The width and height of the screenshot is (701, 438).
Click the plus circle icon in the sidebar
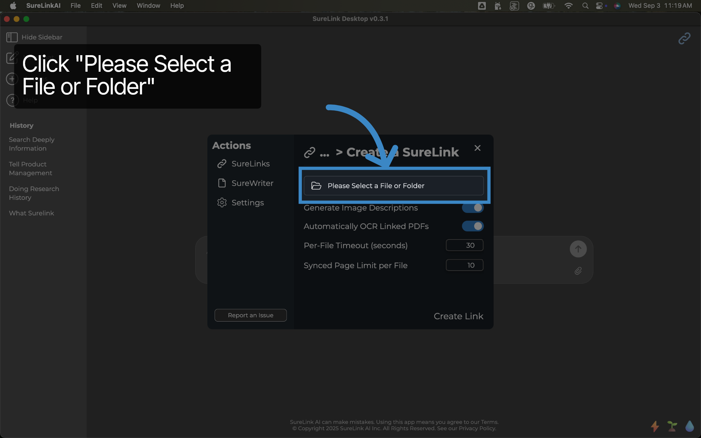click(x=12, y=79)
